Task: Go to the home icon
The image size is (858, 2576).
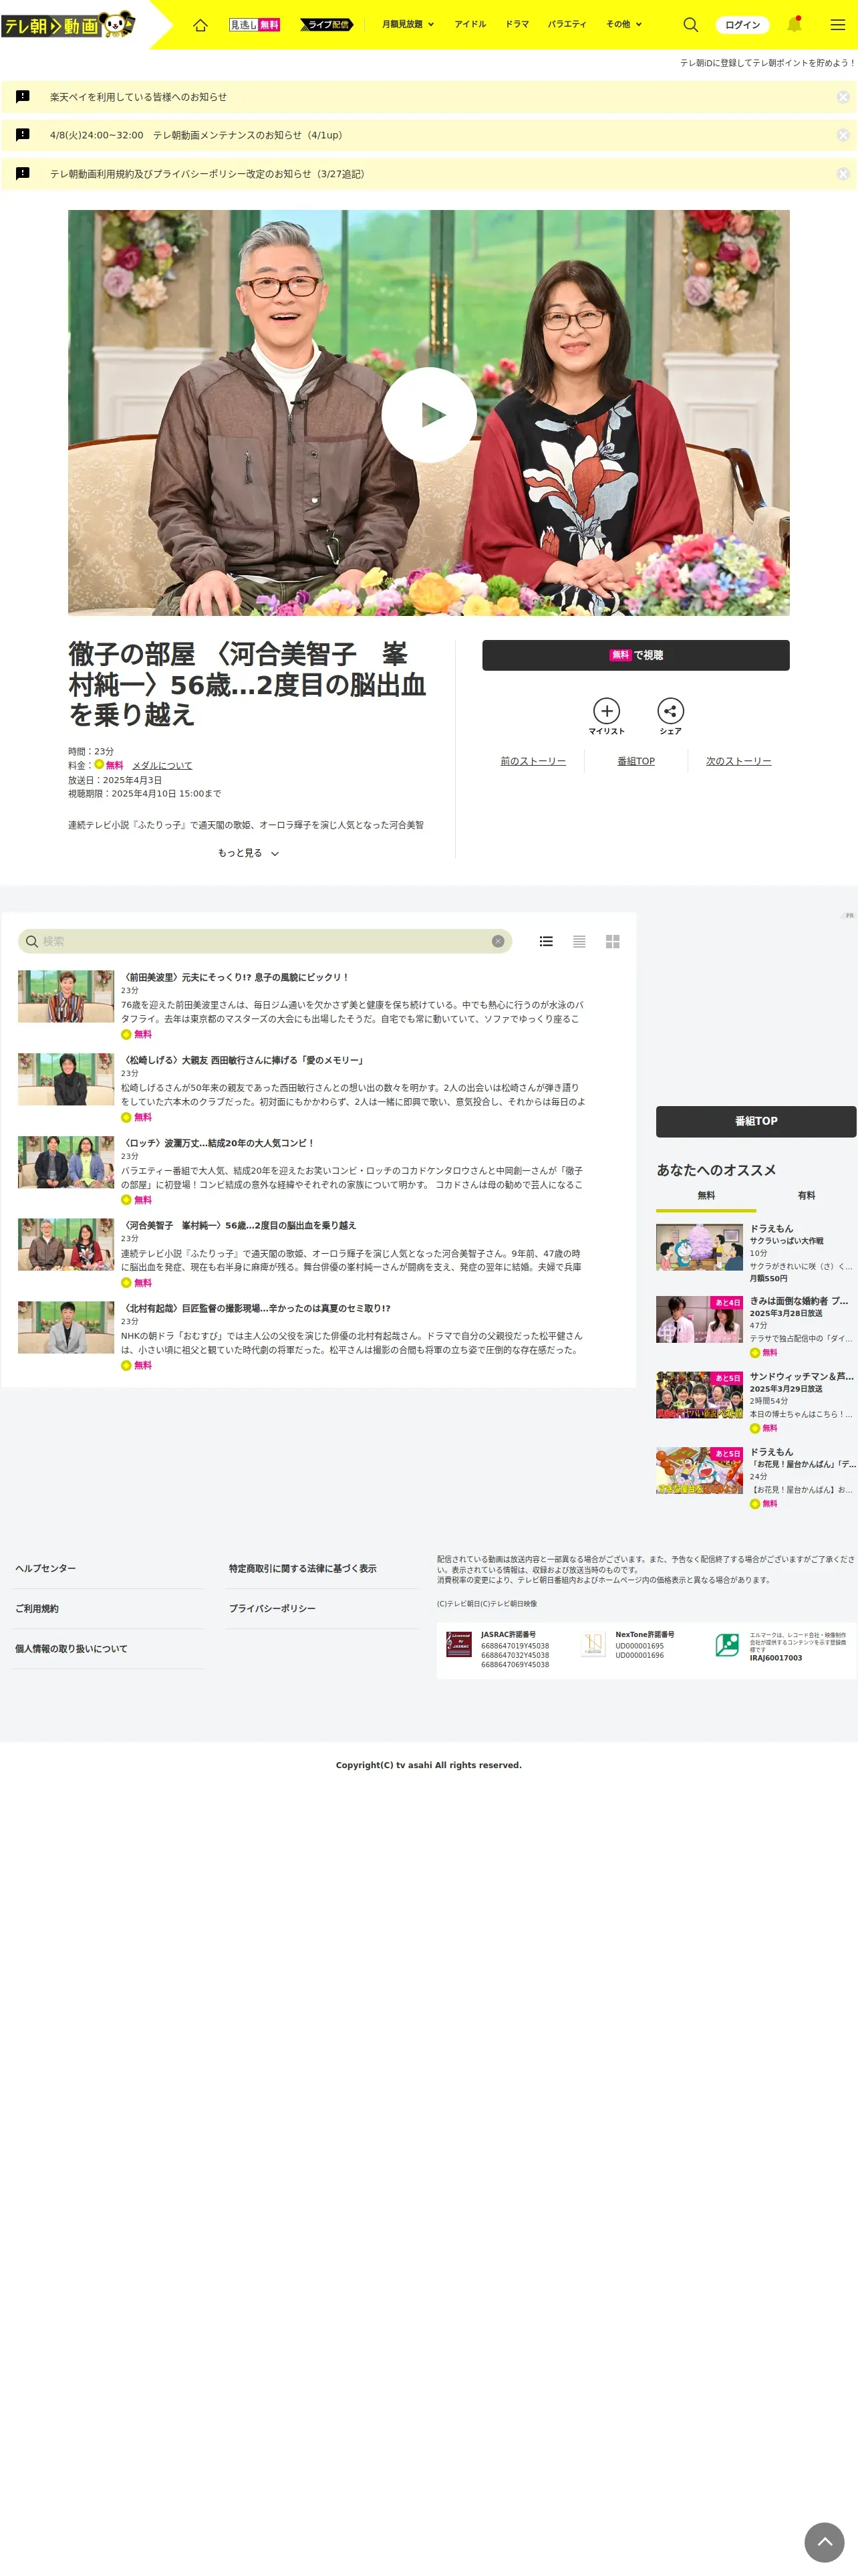Action: point(200,25)
